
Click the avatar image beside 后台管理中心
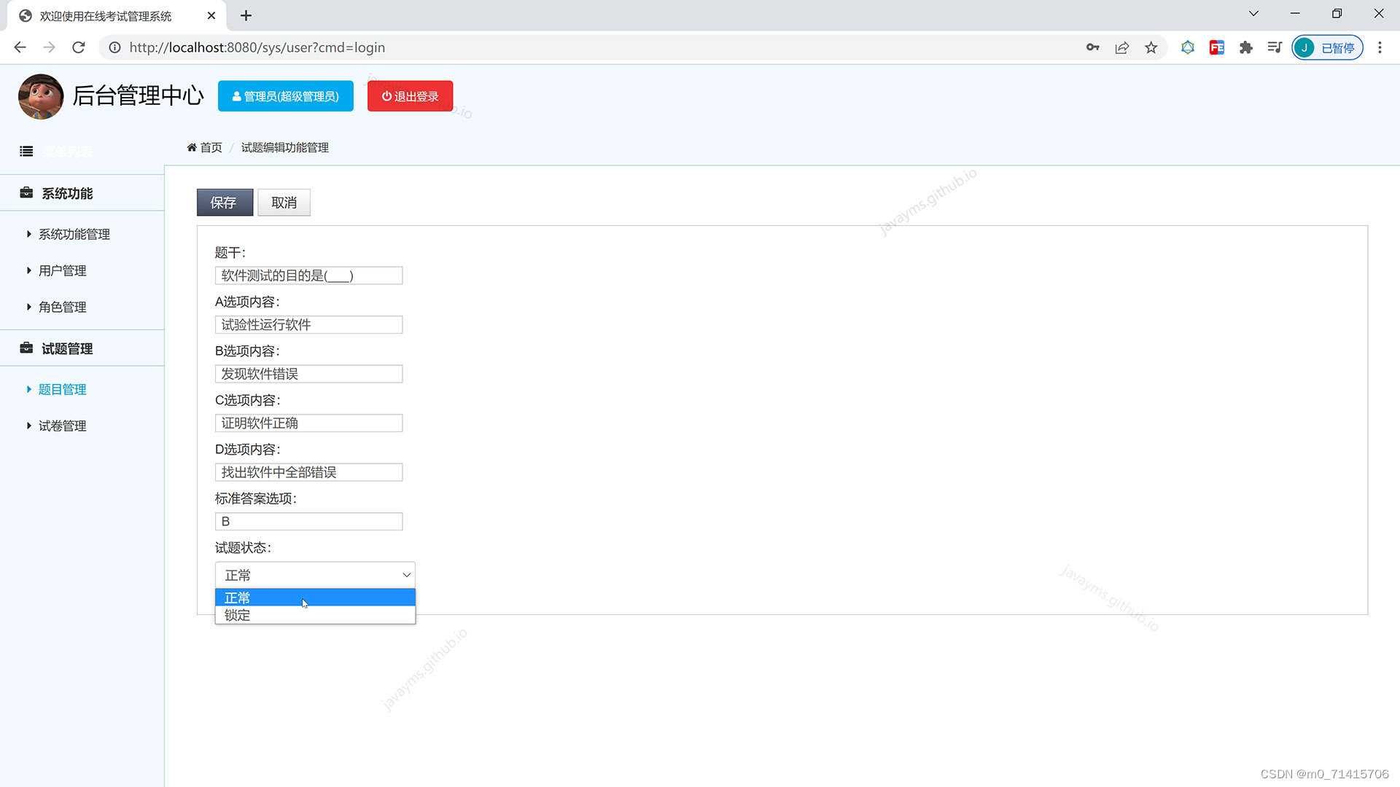click(x=41, y=95)
